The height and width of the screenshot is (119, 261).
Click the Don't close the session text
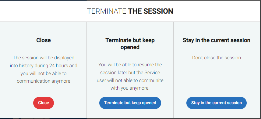[217, 58]
